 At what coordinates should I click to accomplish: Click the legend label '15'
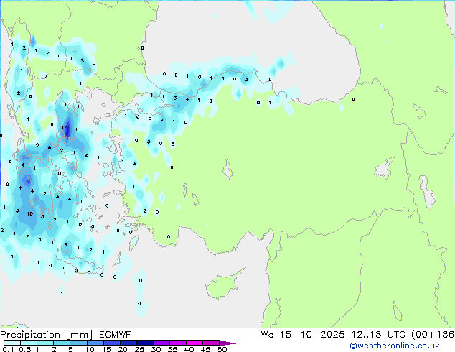[x=106, y=349]
